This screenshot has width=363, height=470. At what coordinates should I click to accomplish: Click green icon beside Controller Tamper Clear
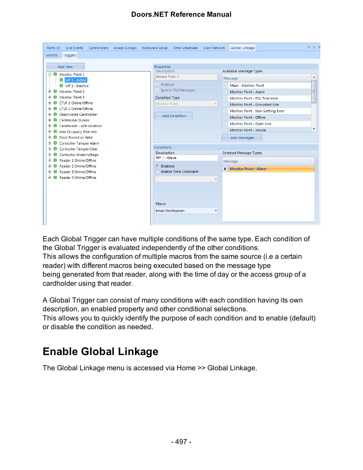point(55,149)
